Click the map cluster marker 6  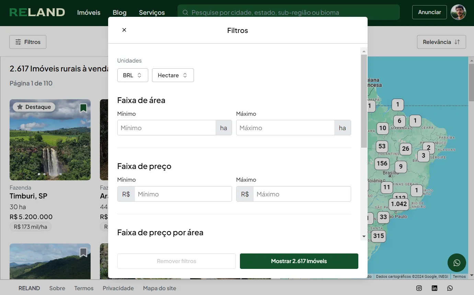[x=400, y=121]
